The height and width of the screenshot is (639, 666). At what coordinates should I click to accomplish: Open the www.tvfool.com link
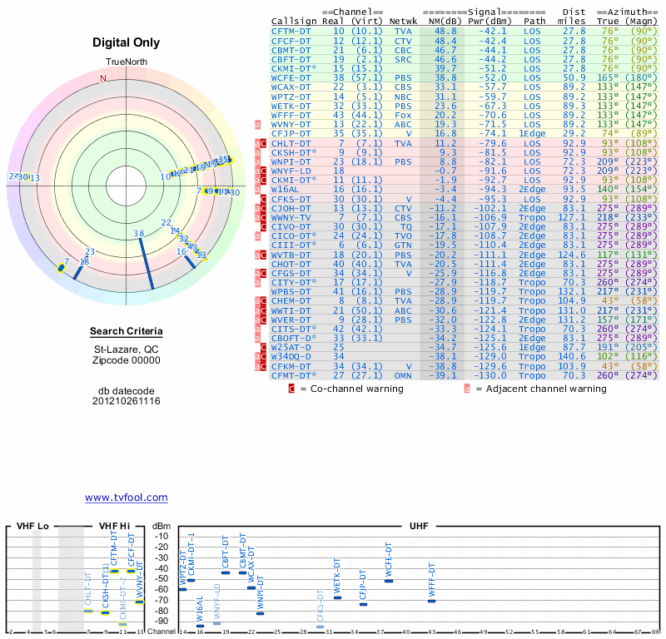tap(126, 498)
